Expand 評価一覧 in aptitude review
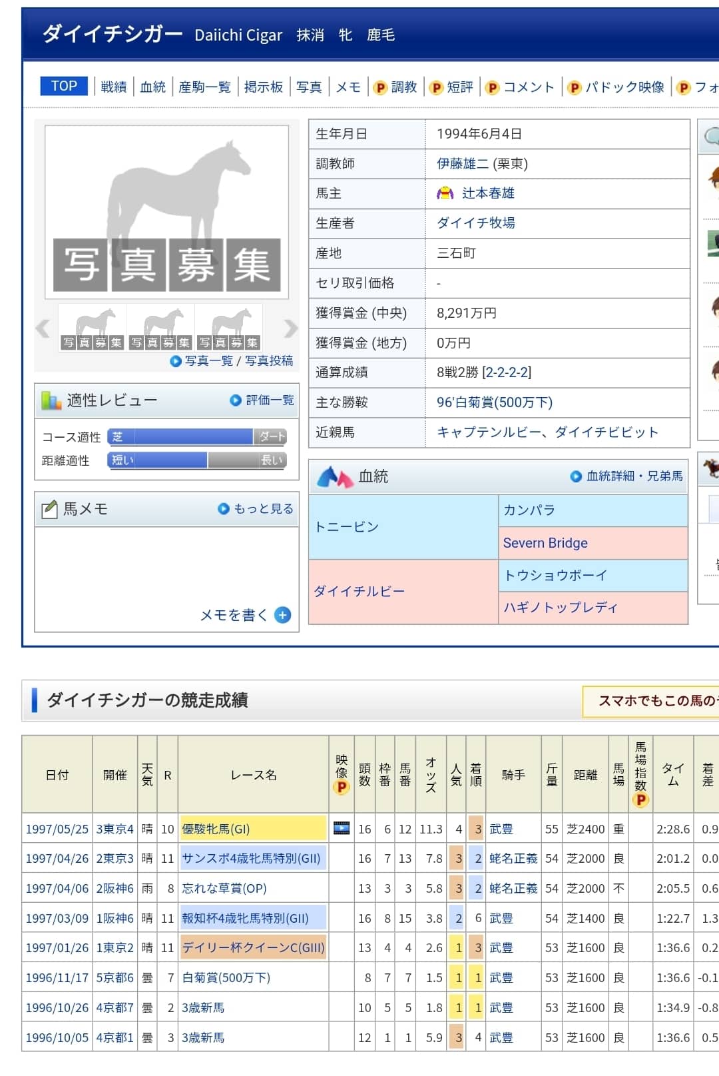719x1076 pixels. coord(262,400)
